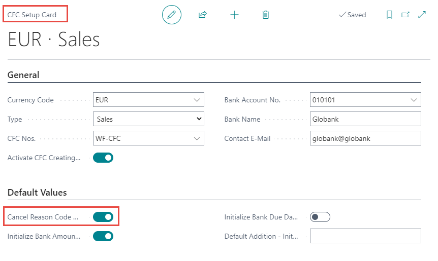Viewport: 438px width, 261px height.
Task: Click the pencil edit icon
Action: coord(171,15)
